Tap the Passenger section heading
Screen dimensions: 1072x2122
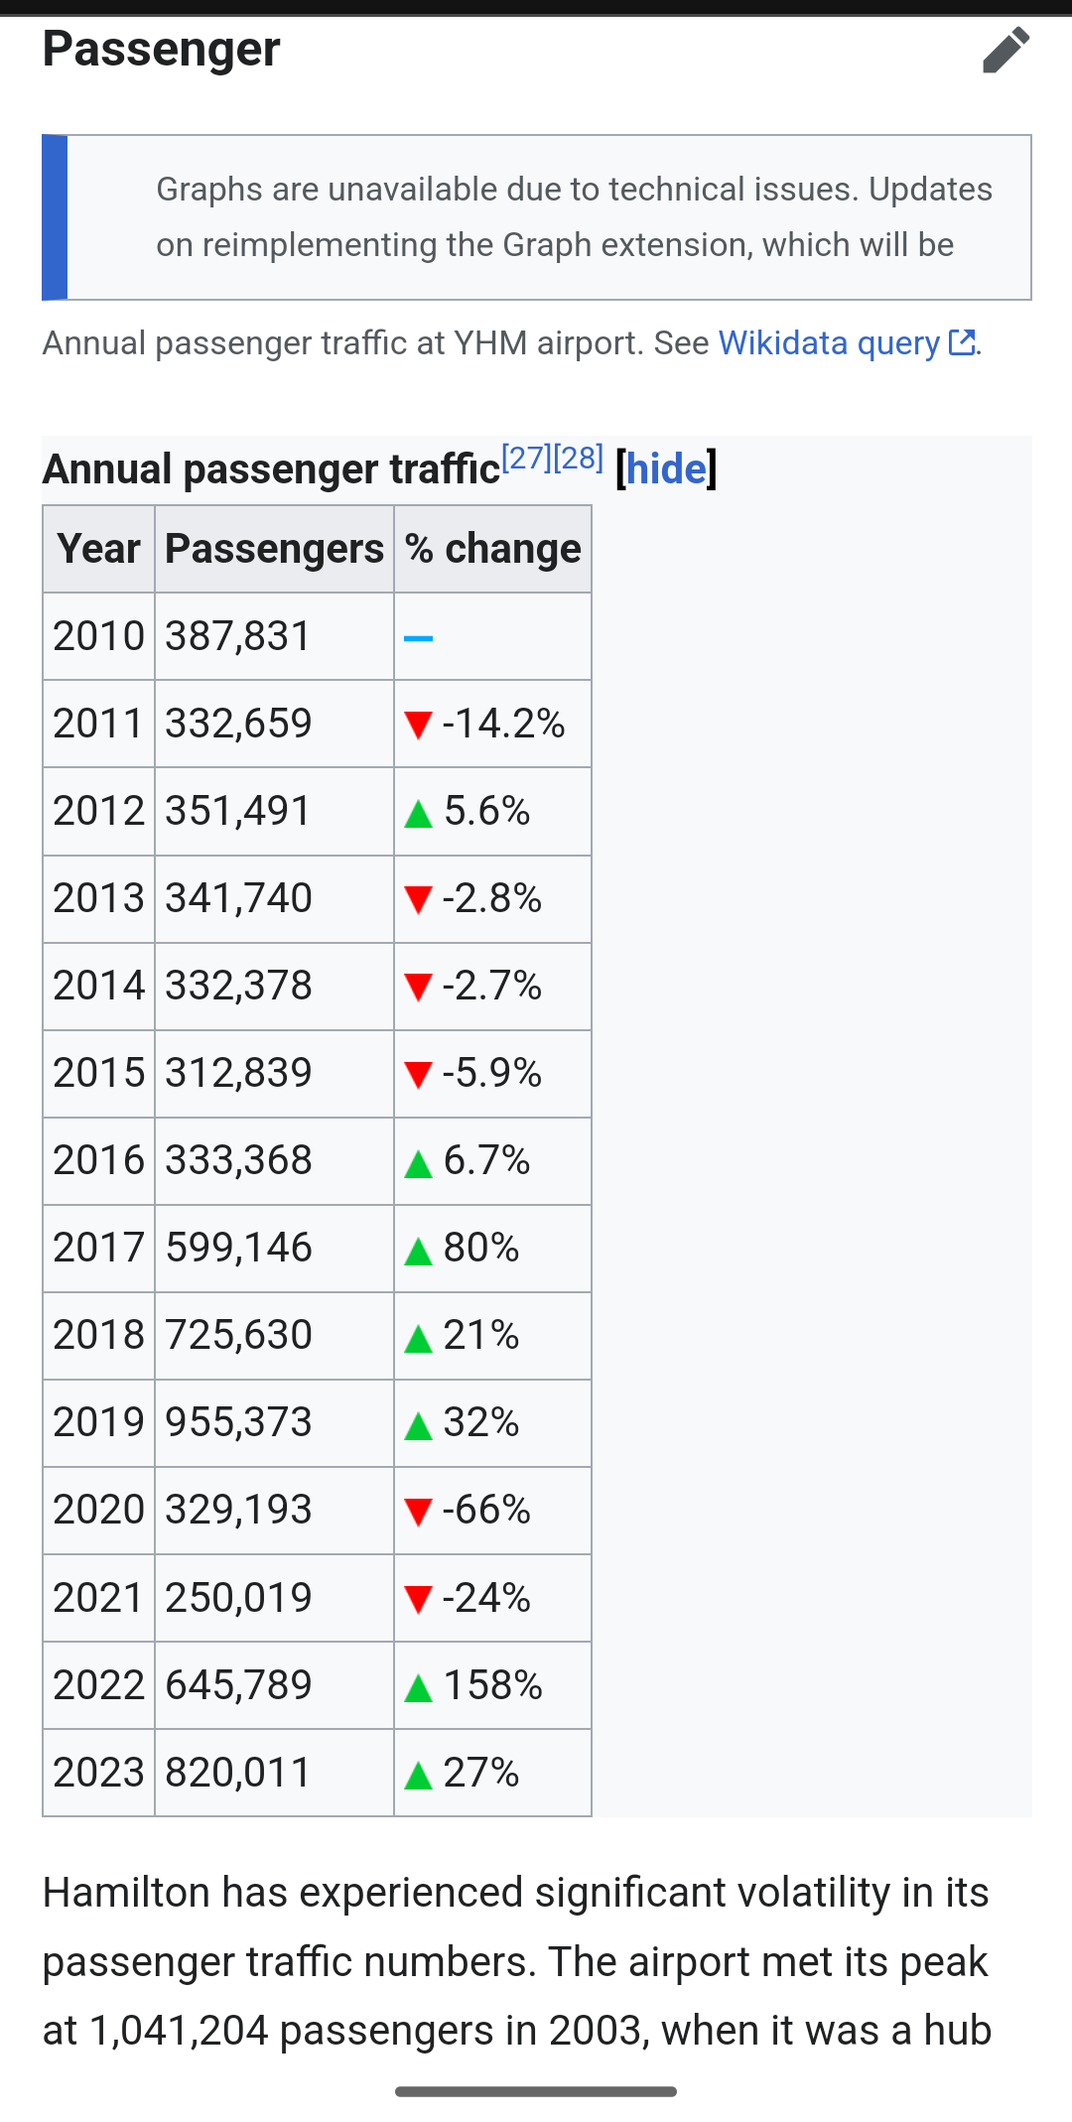pos(162,50)
